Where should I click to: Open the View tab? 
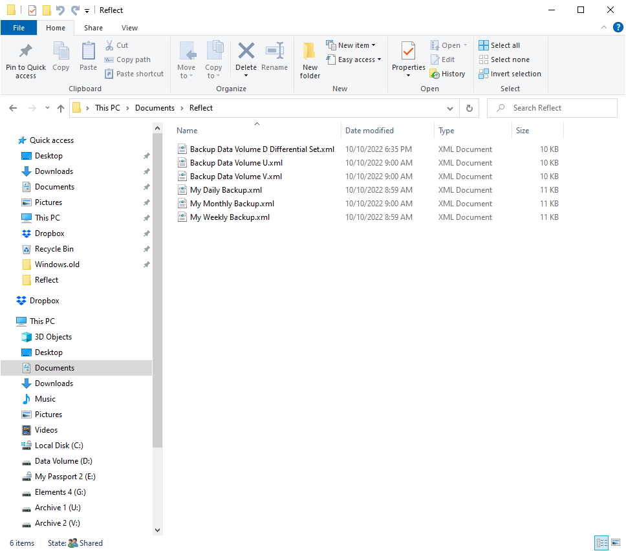[129, 28]
